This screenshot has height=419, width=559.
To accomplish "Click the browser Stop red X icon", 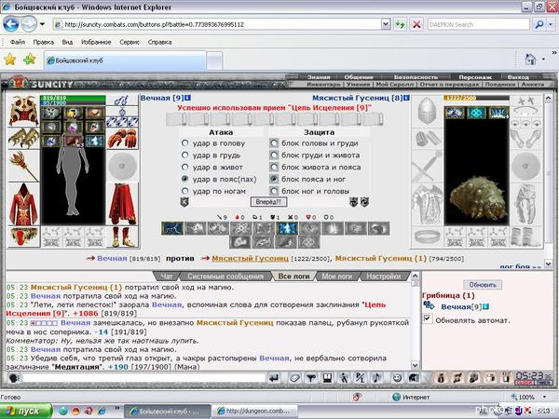I will coord(416,24).
